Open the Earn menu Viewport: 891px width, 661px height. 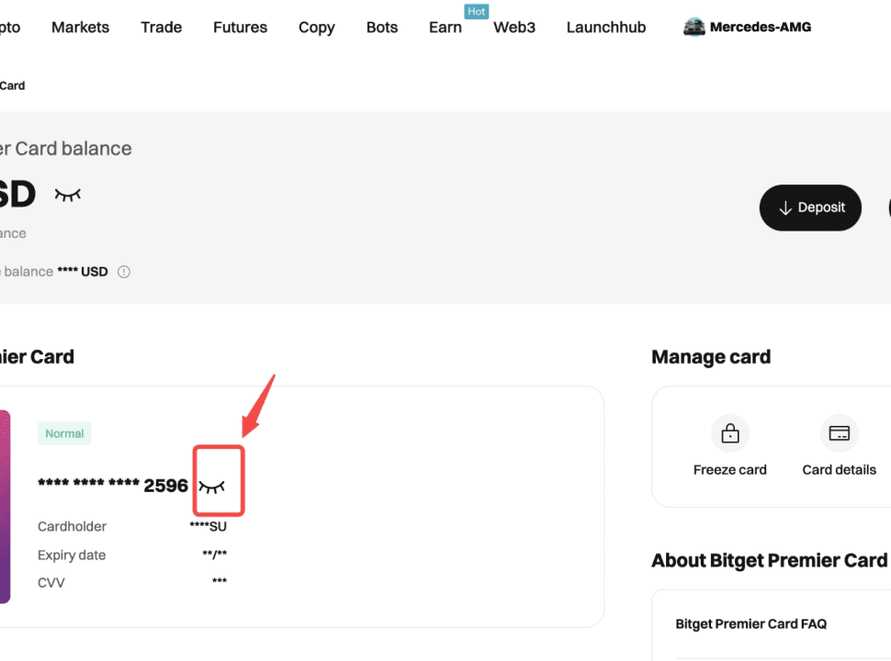coord(445,28)
